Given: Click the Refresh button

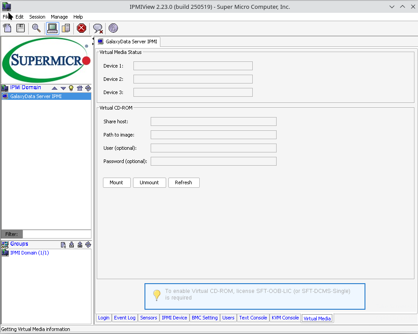Looking at the screenshot, I should (184, 182).
